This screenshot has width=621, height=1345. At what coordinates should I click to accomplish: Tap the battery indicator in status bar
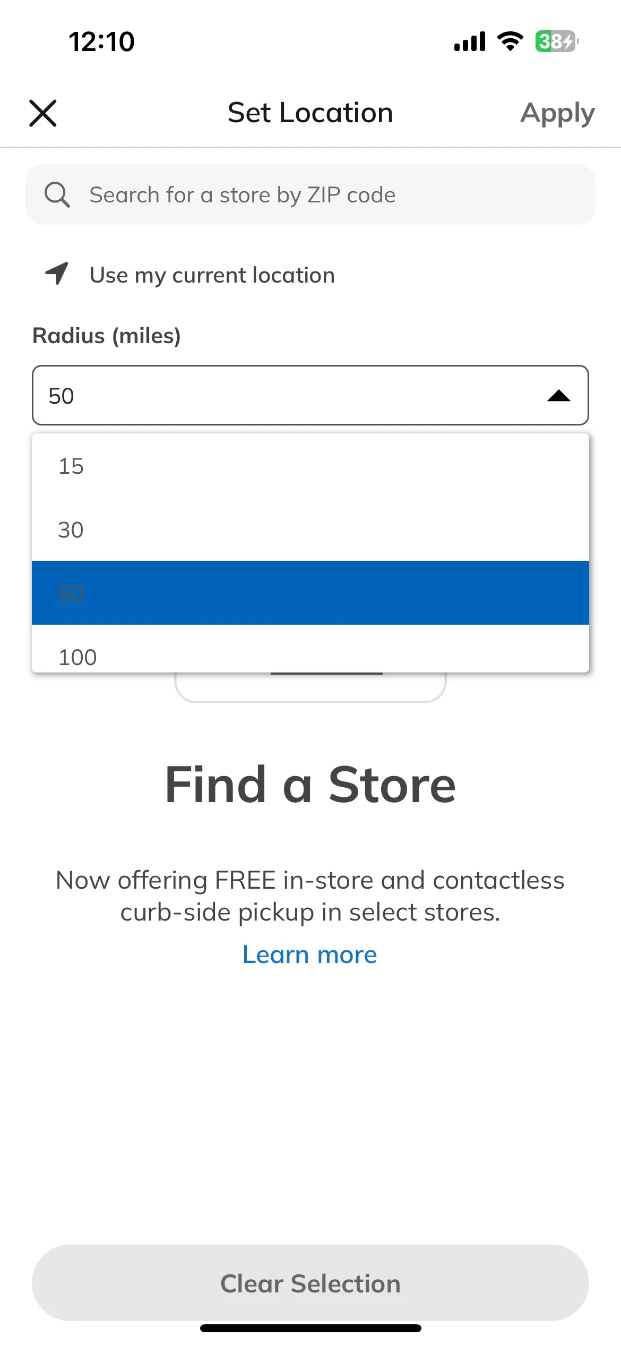tap(556, 41)
